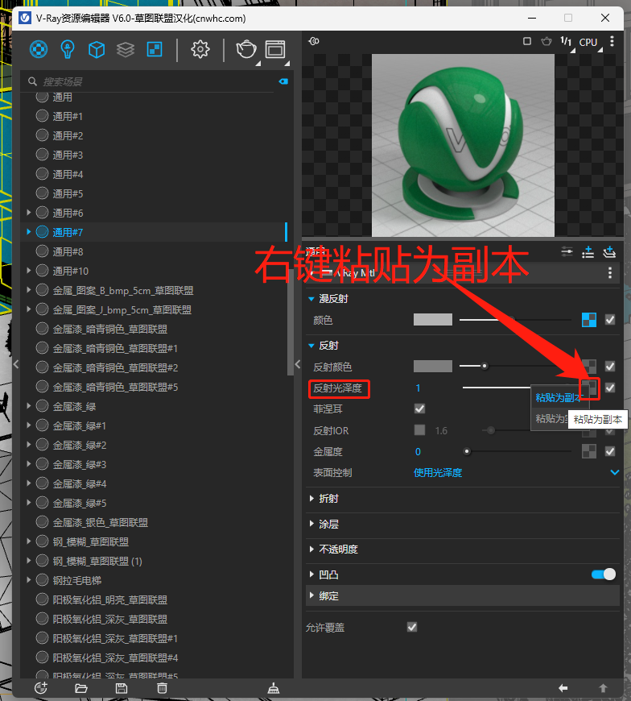
Task: Click the open file folder icon
Action: tap(81, 688)
